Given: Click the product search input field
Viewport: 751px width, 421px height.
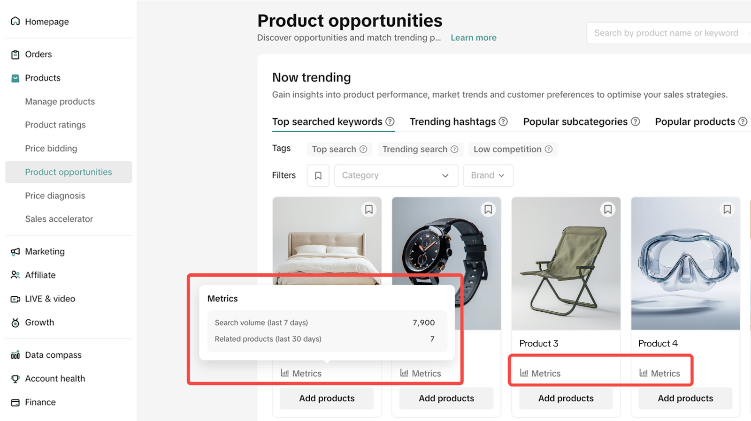Looking at the screenshot, I should point(667,33).
